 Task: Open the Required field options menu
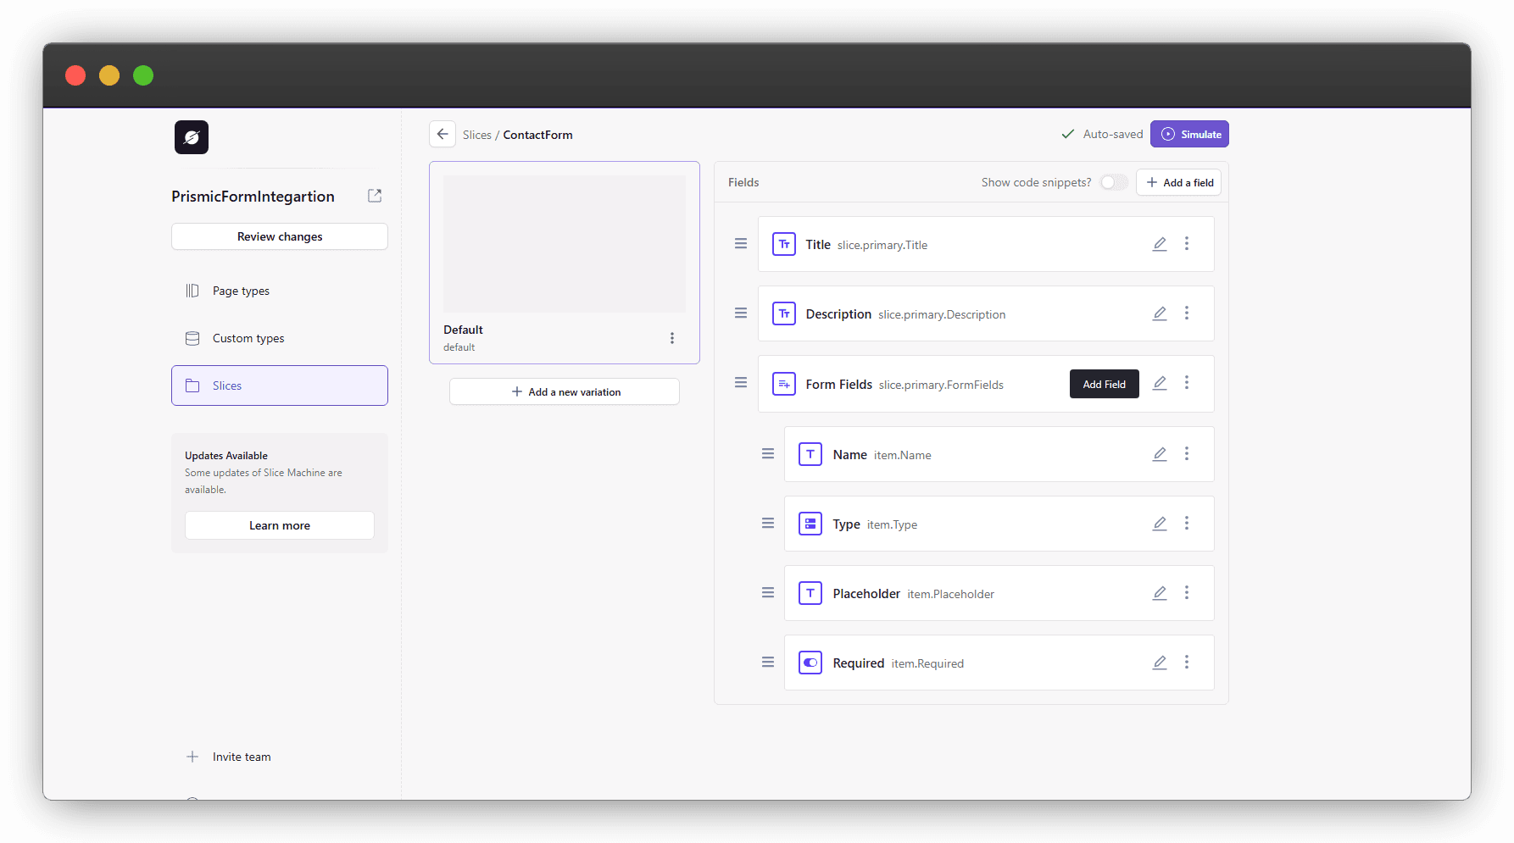(x=1187, y=663)
